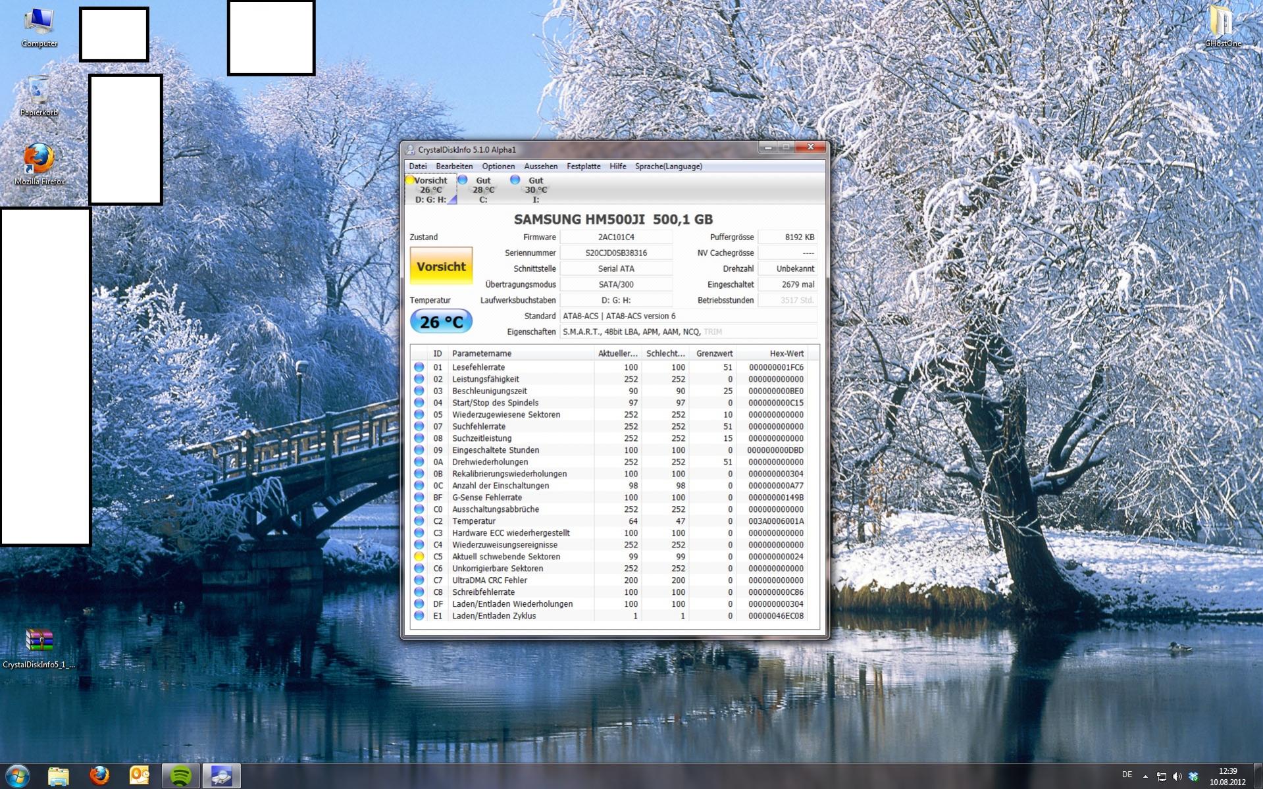Open Firefox from the taskbar
The image size is (1263, 789).
pyautogui.click(x=99, y=776)
